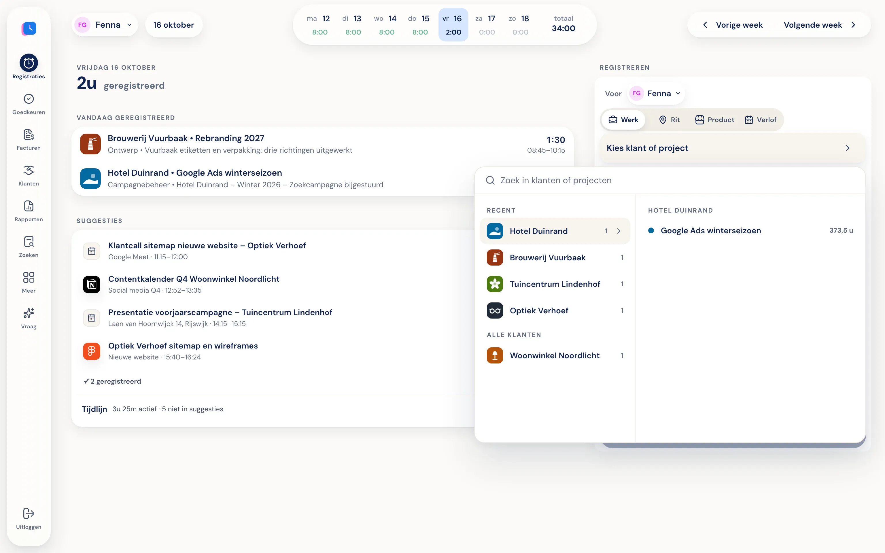885x553 pixels.
Task: Select maandag 12 in week strip
Action: (319, 25)
